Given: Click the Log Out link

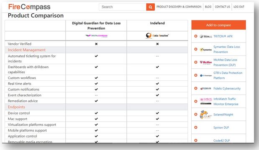Looking at the screenshot, I should pyautogui.click(x=239, y=7).
